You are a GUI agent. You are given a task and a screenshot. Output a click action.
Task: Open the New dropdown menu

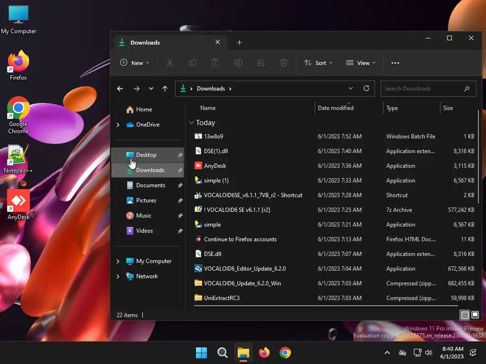[x=134, y=63]
